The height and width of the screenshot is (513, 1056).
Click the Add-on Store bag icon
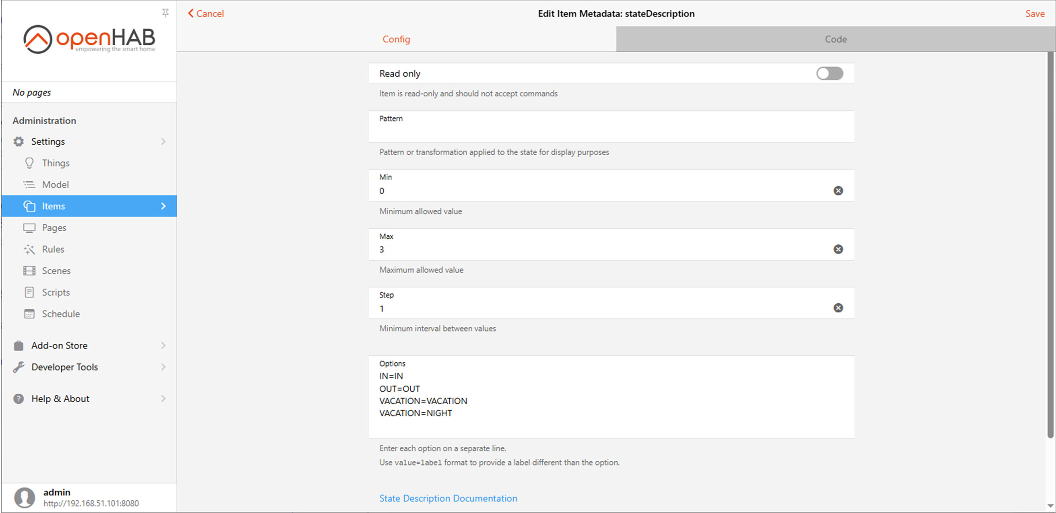coord(19,345)
